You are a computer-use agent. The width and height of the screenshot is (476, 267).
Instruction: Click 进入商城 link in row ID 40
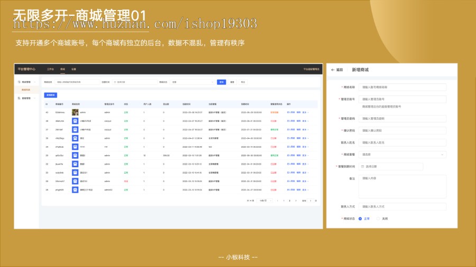coord(291,112)
